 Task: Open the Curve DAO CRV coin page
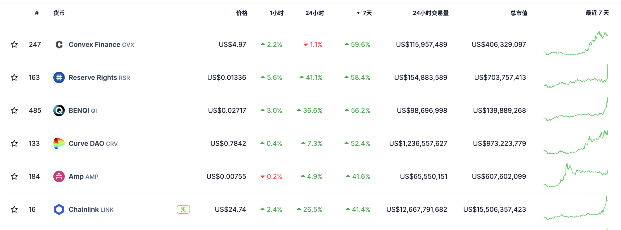86,143
